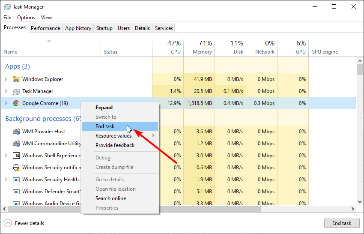364x234 pixels.
Task: Sort by the Name column header
Action: (51, 48)
